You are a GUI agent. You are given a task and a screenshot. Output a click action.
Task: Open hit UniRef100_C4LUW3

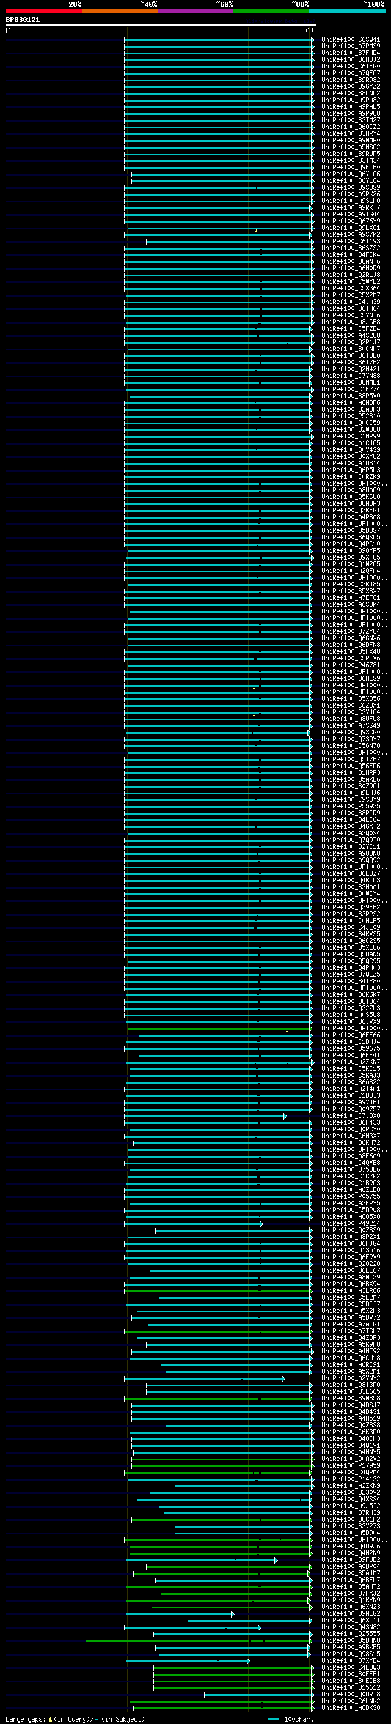(351, 1667)
